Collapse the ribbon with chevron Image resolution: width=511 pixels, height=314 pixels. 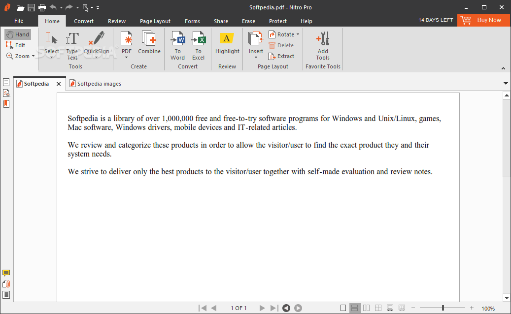503,68
